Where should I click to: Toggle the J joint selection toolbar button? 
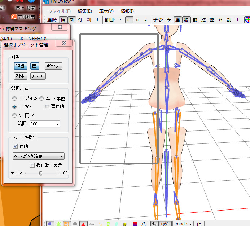(97, 20)
